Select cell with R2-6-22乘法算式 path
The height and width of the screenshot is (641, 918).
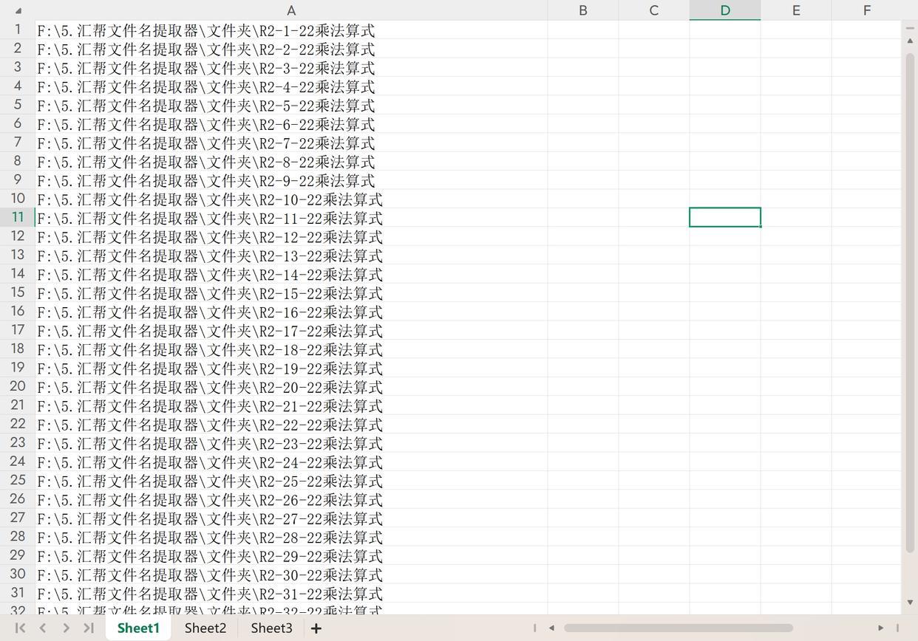pyautogui.click(x=291, y=123)
